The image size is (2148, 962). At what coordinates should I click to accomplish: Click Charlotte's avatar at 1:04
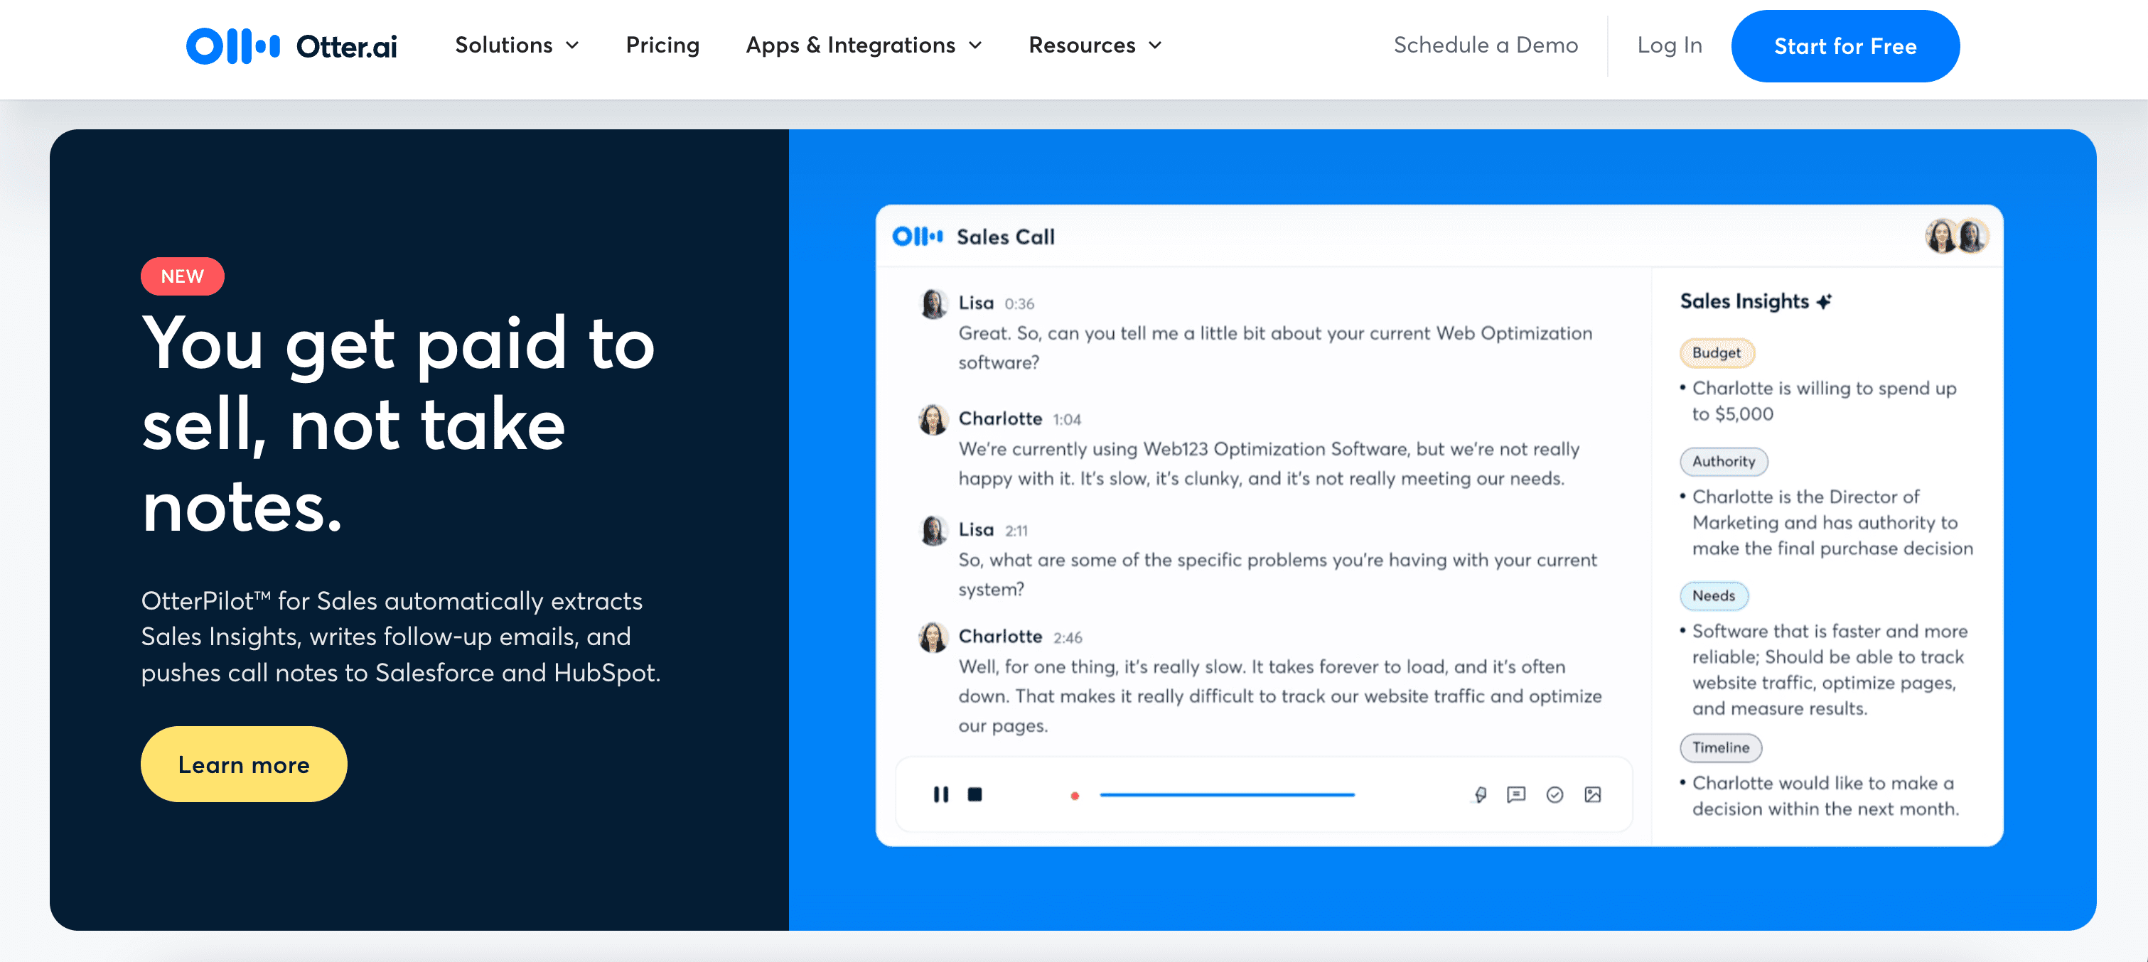click(933, 419)
